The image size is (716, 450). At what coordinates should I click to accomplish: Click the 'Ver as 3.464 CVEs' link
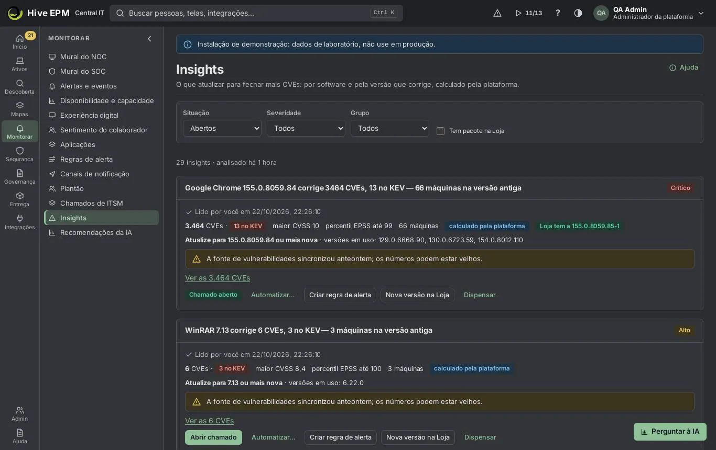tap(218, 278)
